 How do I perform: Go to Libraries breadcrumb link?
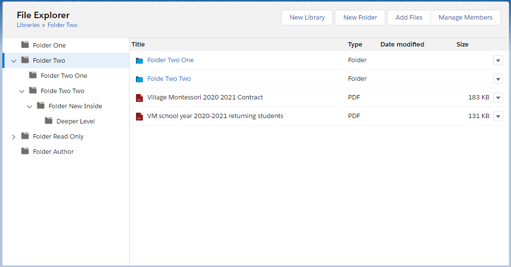(28, 25)
